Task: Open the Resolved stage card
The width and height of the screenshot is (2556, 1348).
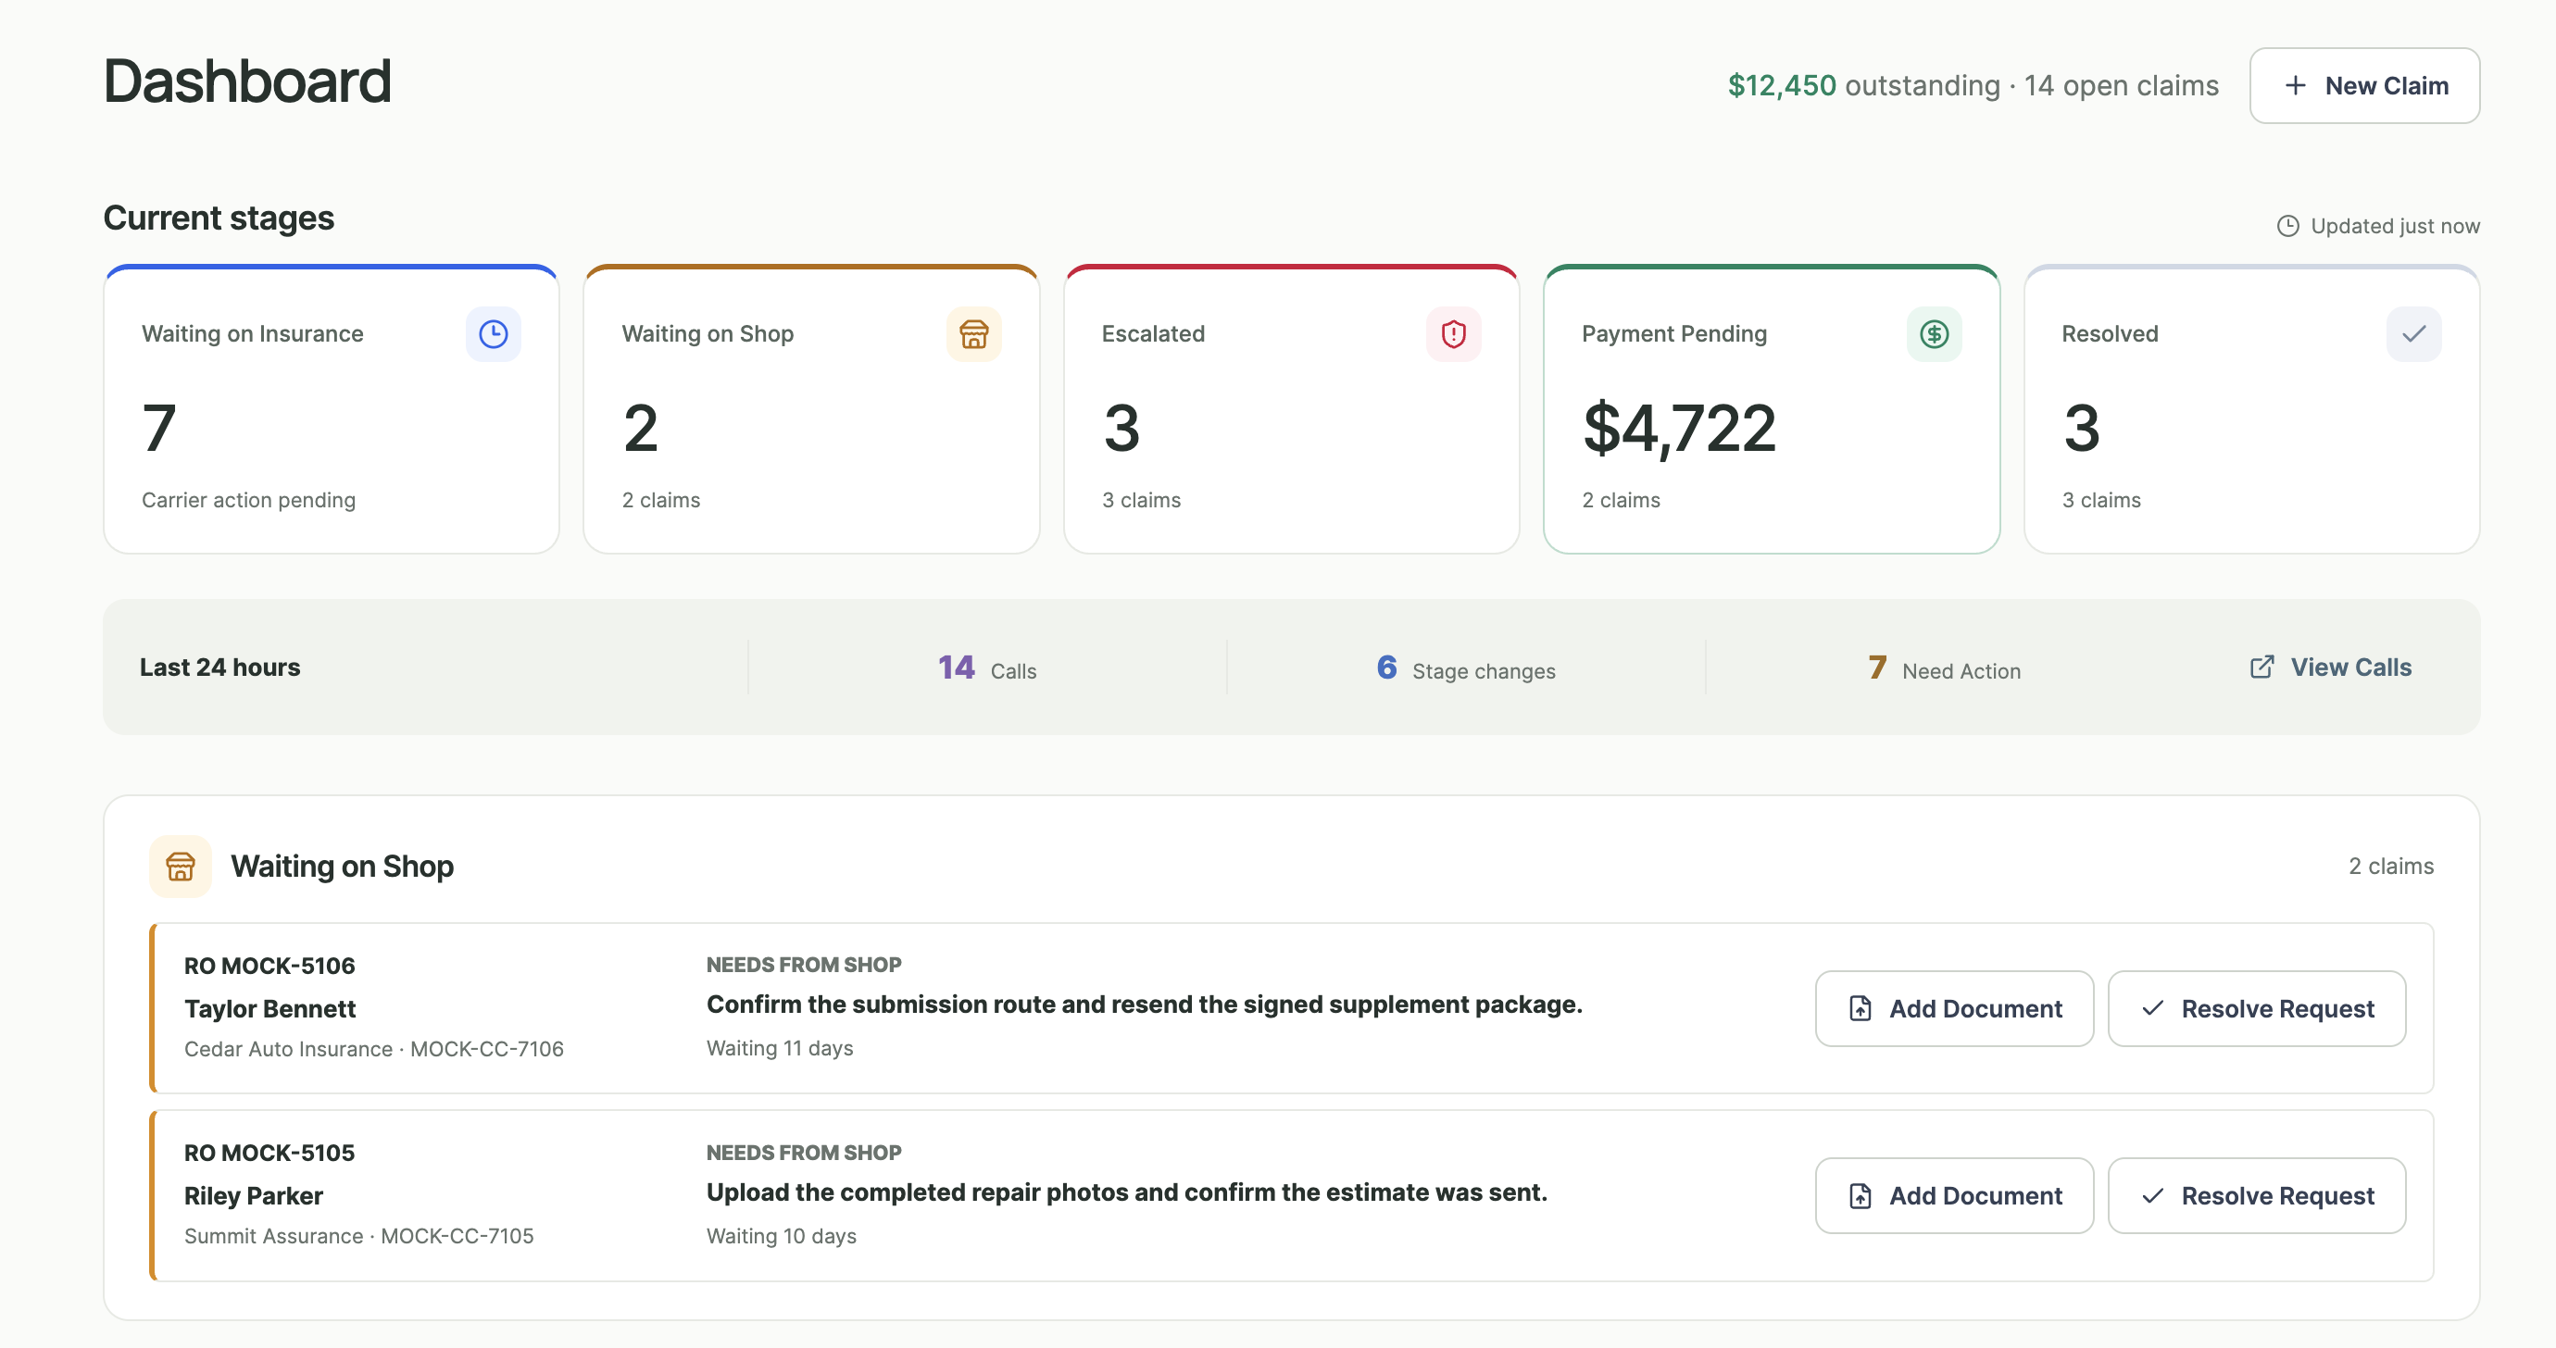Action: click(2251, 409)
